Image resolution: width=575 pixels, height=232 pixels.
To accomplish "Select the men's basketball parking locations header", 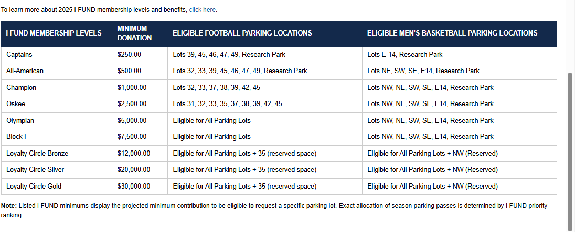I will 452,33.
